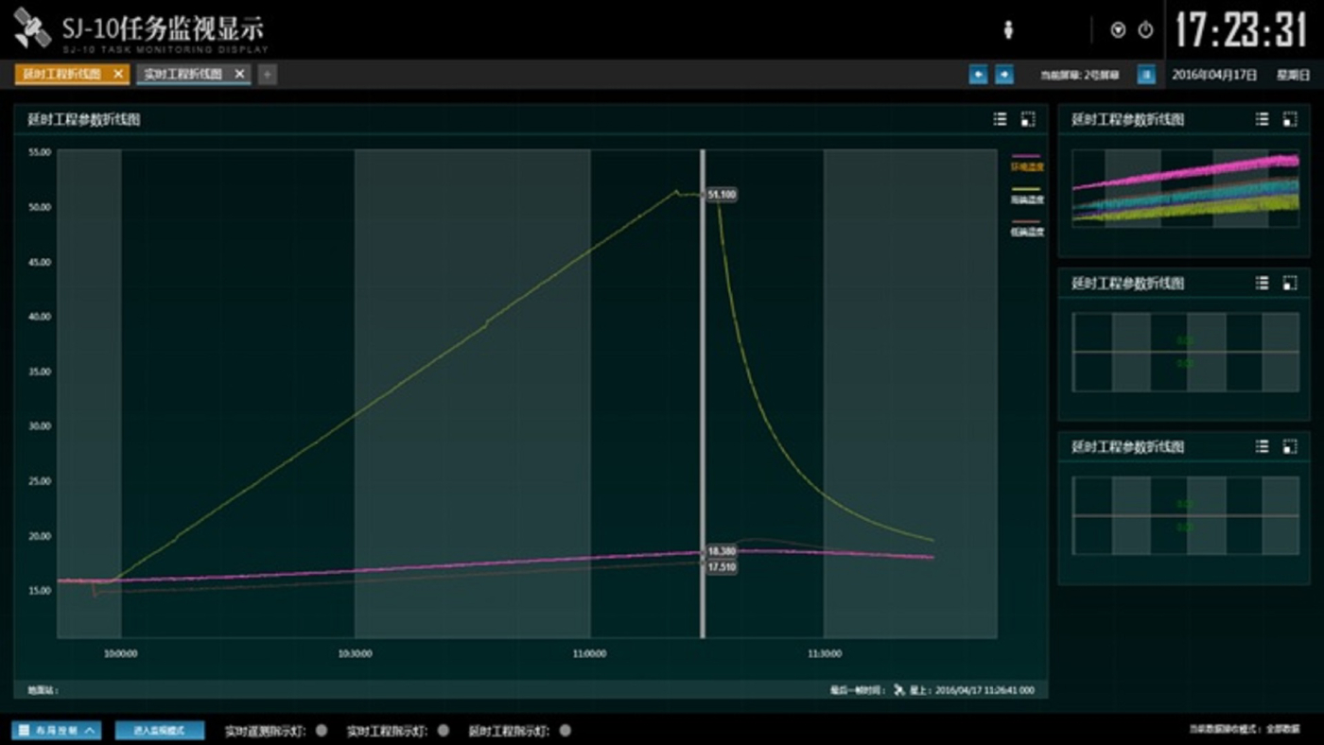Open the 布局控制 layout dropdown

click(58, 731)
